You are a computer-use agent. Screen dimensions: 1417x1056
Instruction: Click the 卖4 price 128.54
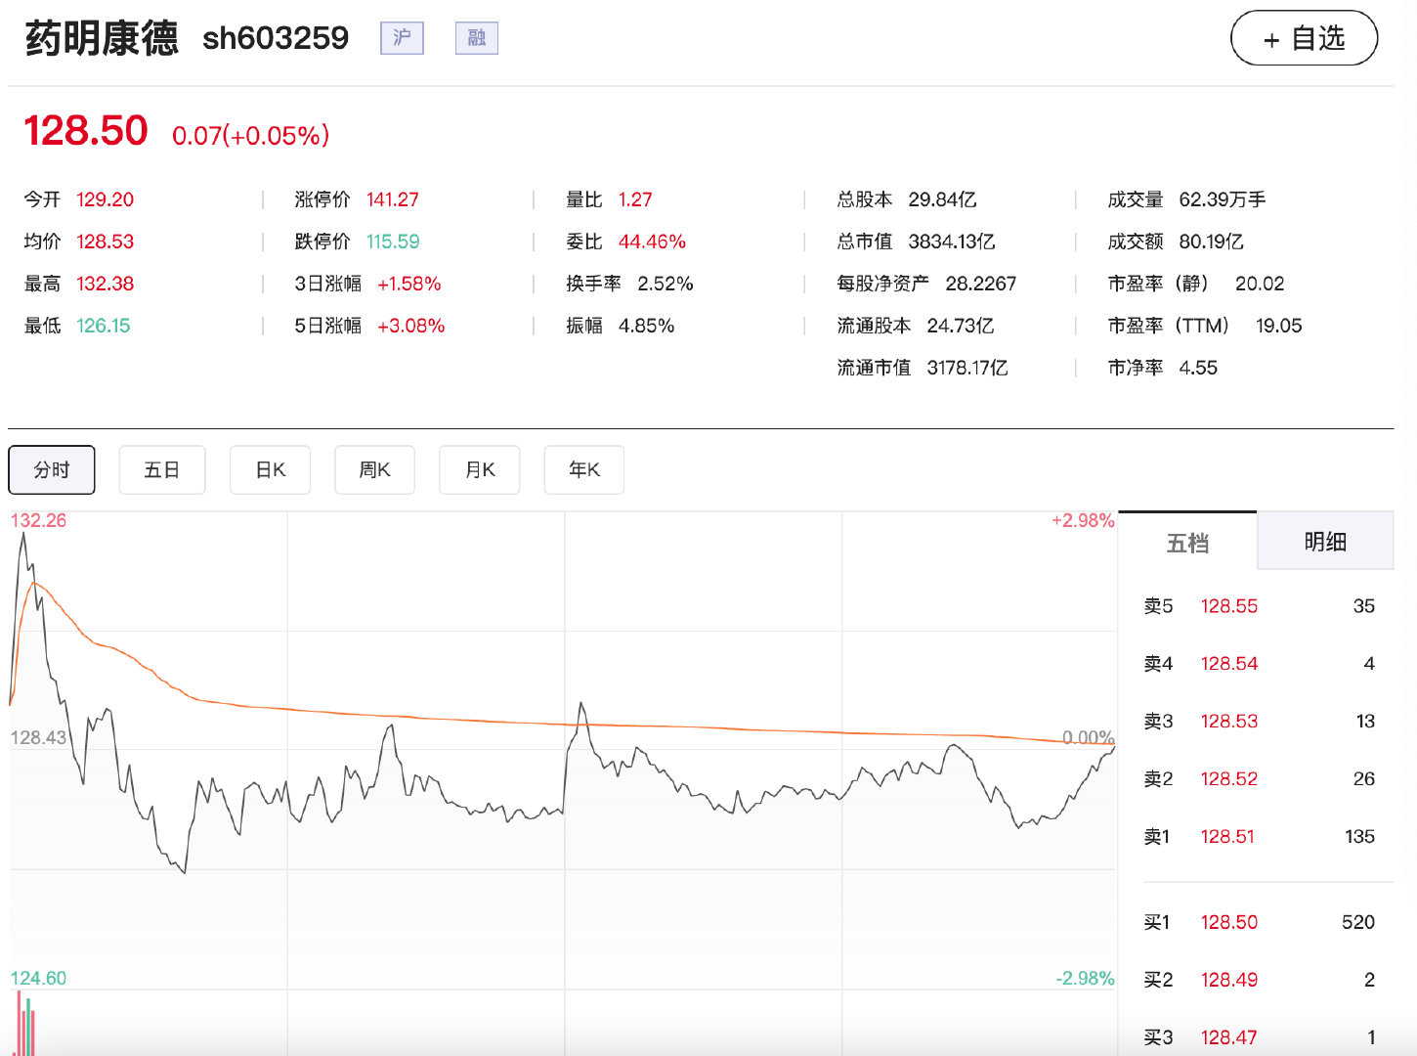point(1229,664)
